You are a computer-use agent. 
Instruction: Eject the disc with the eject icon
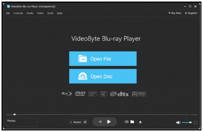coord(140,122)
